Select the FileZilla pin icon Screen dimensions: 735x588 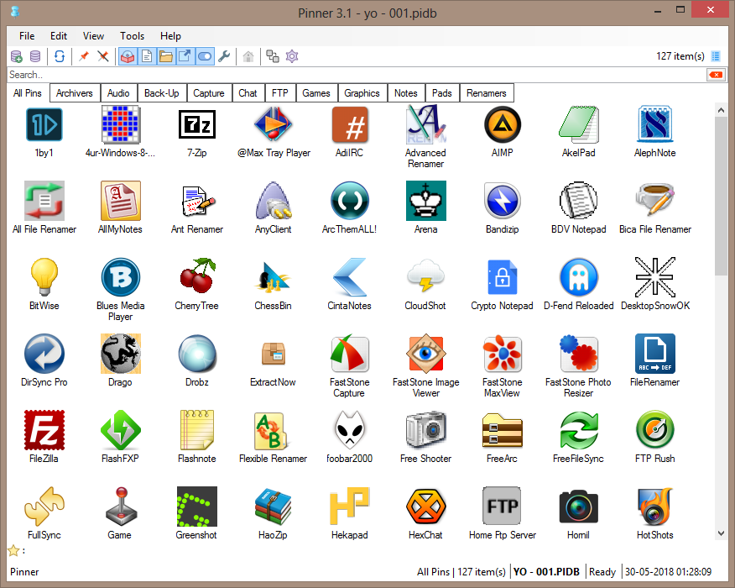pyautogui.click(x=44, y=430)
